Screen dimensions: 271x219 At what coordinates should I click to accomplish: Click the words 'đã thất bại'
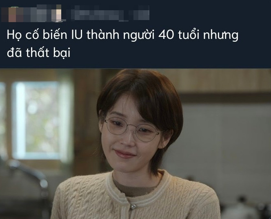tap(38, 52)
